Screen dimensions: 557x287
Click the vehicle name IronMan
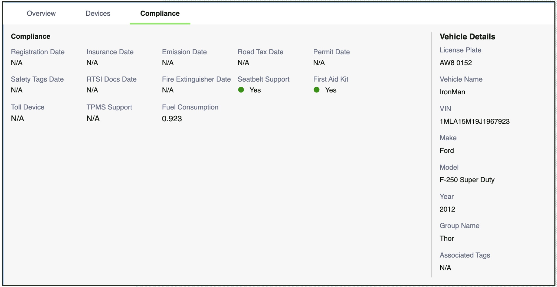452,92
